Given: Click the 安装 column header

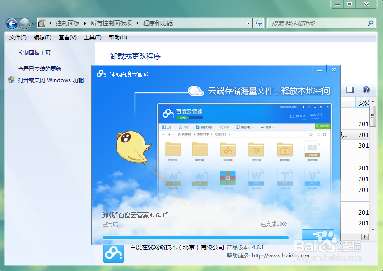Looking at the screenshot, I should pos(363,103).
